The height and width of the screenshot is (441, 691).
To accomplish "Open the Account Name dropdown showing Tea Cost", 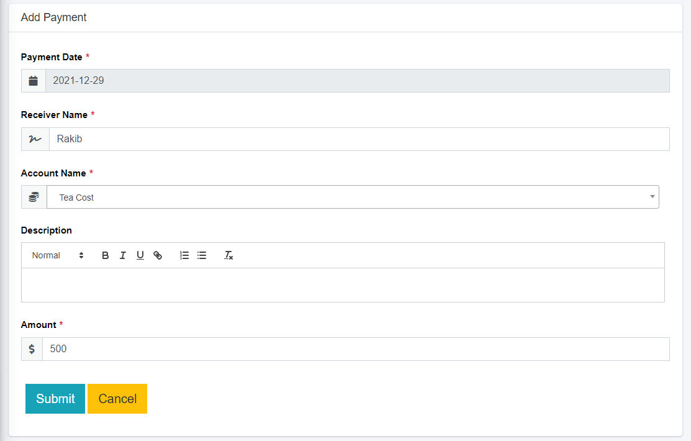I will [x=348, y=197].
